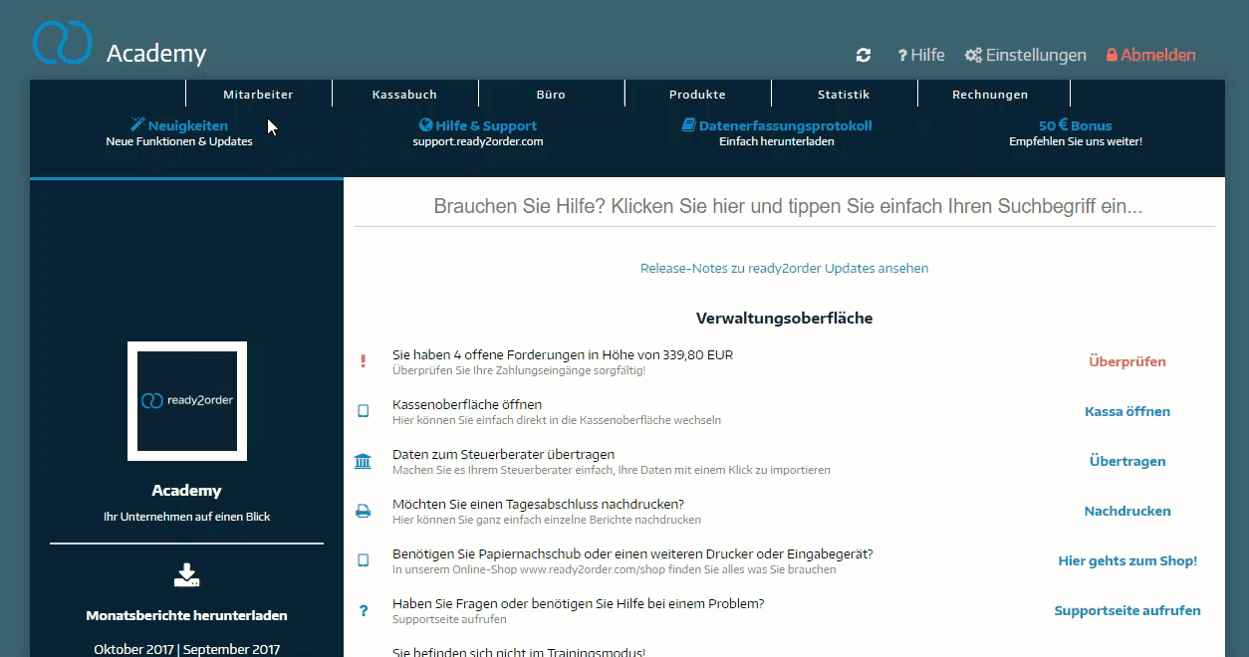Click the question mark icon for Fragen
1249x657 pixels.
[x=363, y=610]
